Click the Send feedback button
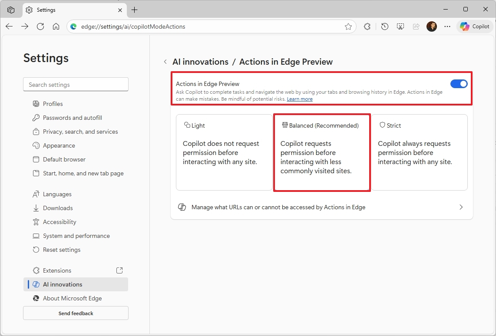The image size is (496, 336). 76,313
